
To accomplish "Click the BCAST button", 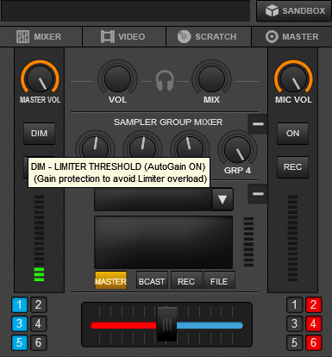I will [x=152, y=280].
